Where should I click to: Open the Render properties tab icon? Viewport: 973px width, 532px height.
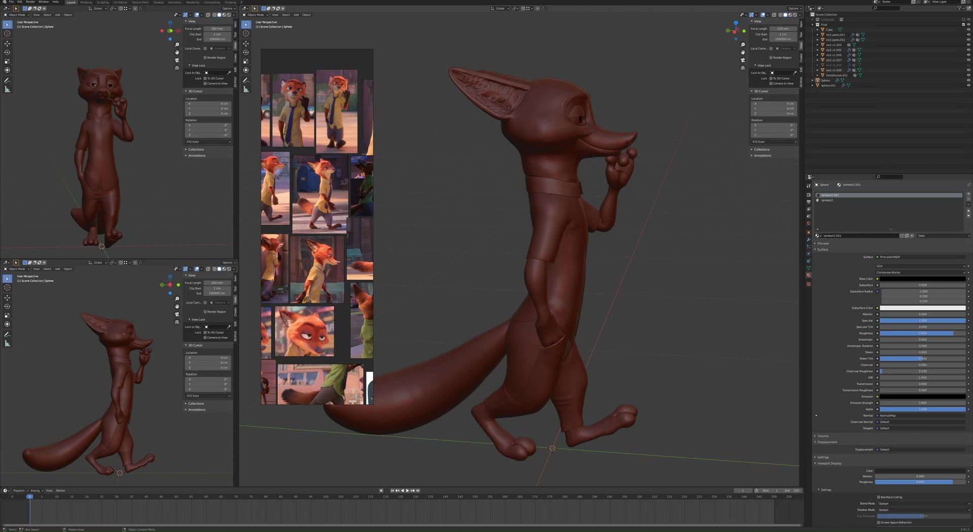click(809, 195)
